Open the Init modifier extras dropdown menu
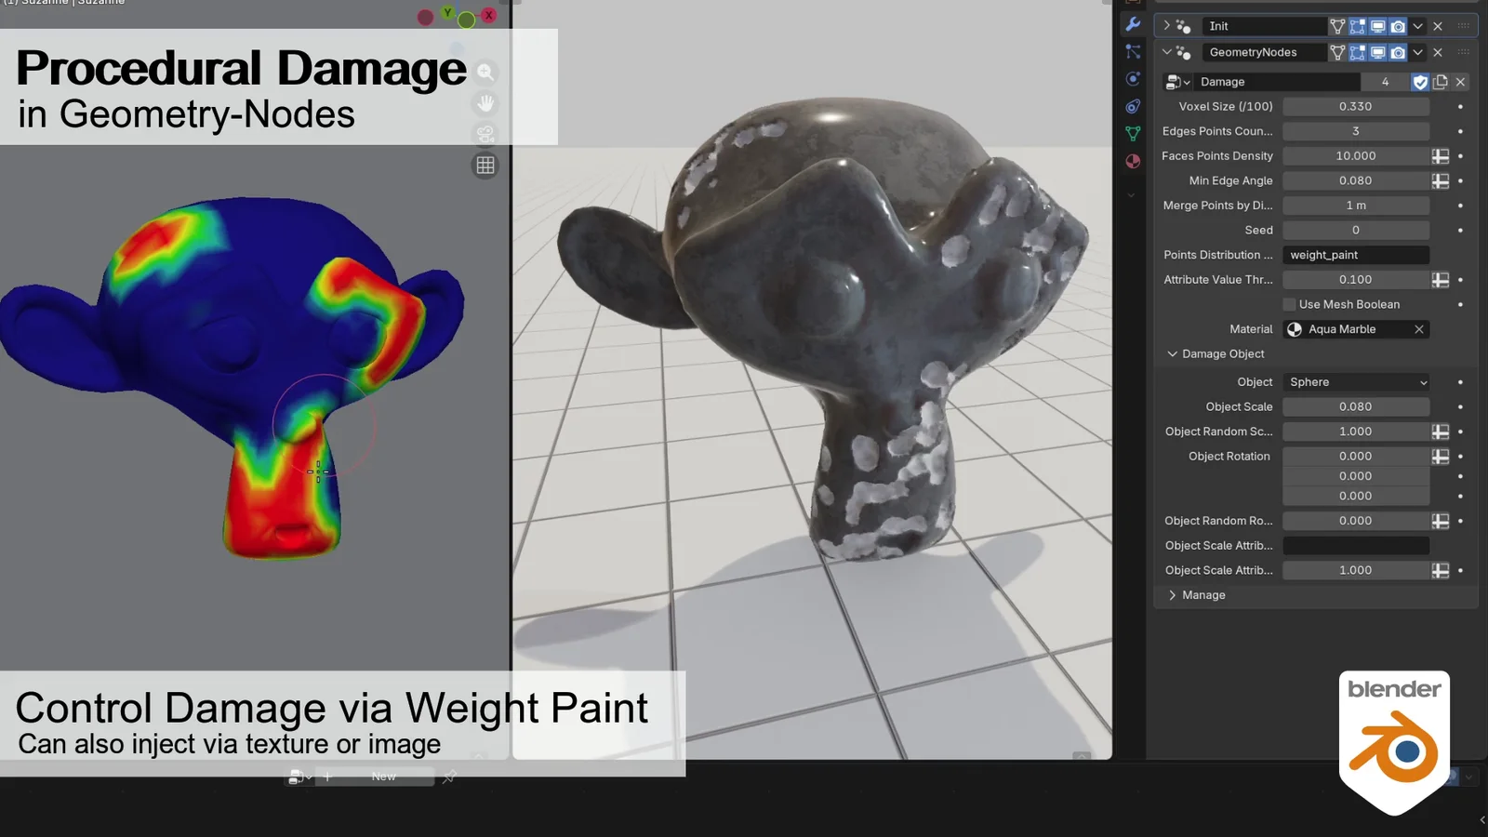 [x=1418, y=26]
